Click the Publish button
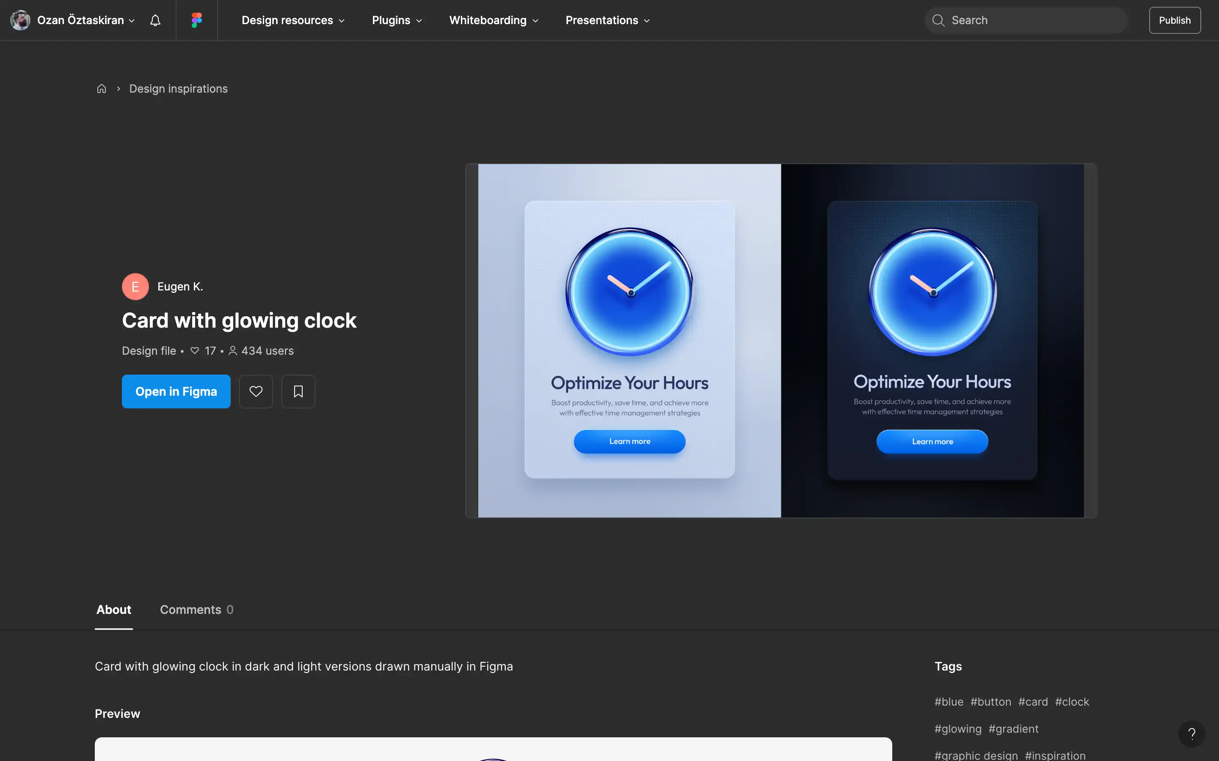This screenshot has height=761, width=1219. (1175, 20)
